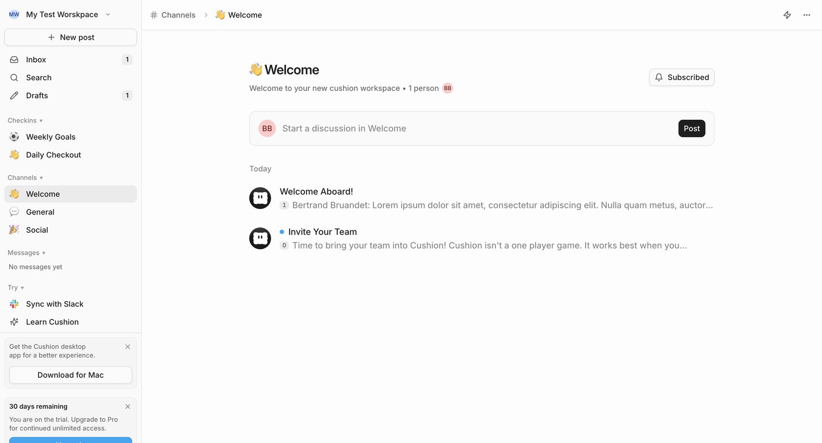Open Learn Cushion
The height and width of the screenshot is (443, 822).
coord(71,322)
